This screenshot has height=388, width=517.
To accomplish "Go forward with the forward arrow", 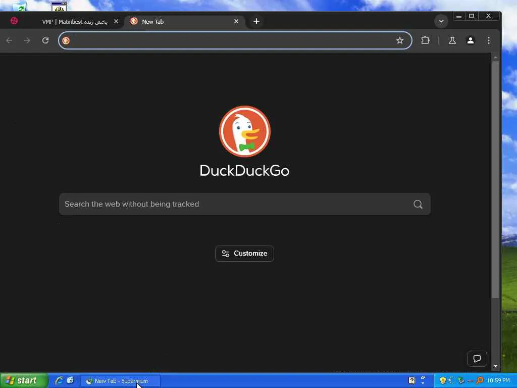I will (27, 40).
